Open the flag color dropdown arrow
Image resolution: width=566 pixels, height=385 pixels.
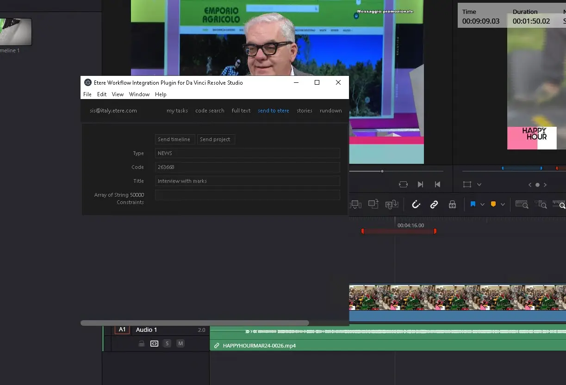(482, 205)
